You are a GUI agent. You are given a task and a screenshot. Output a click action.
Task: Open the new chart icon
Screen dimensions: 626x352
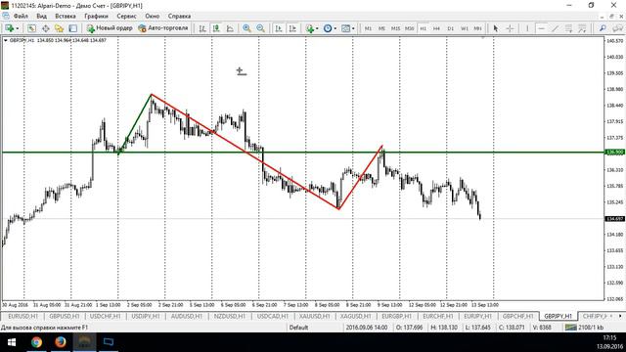(x=9, y=28)
